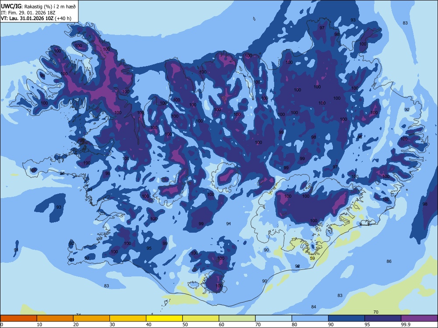
Task: Click the legend tick label '50'
Action: [x=185, y=325]
